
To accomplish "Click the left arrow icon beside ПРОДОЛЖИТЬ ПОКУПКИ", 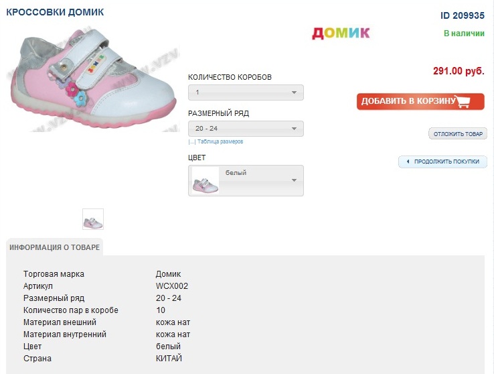I will pos(407,162).
